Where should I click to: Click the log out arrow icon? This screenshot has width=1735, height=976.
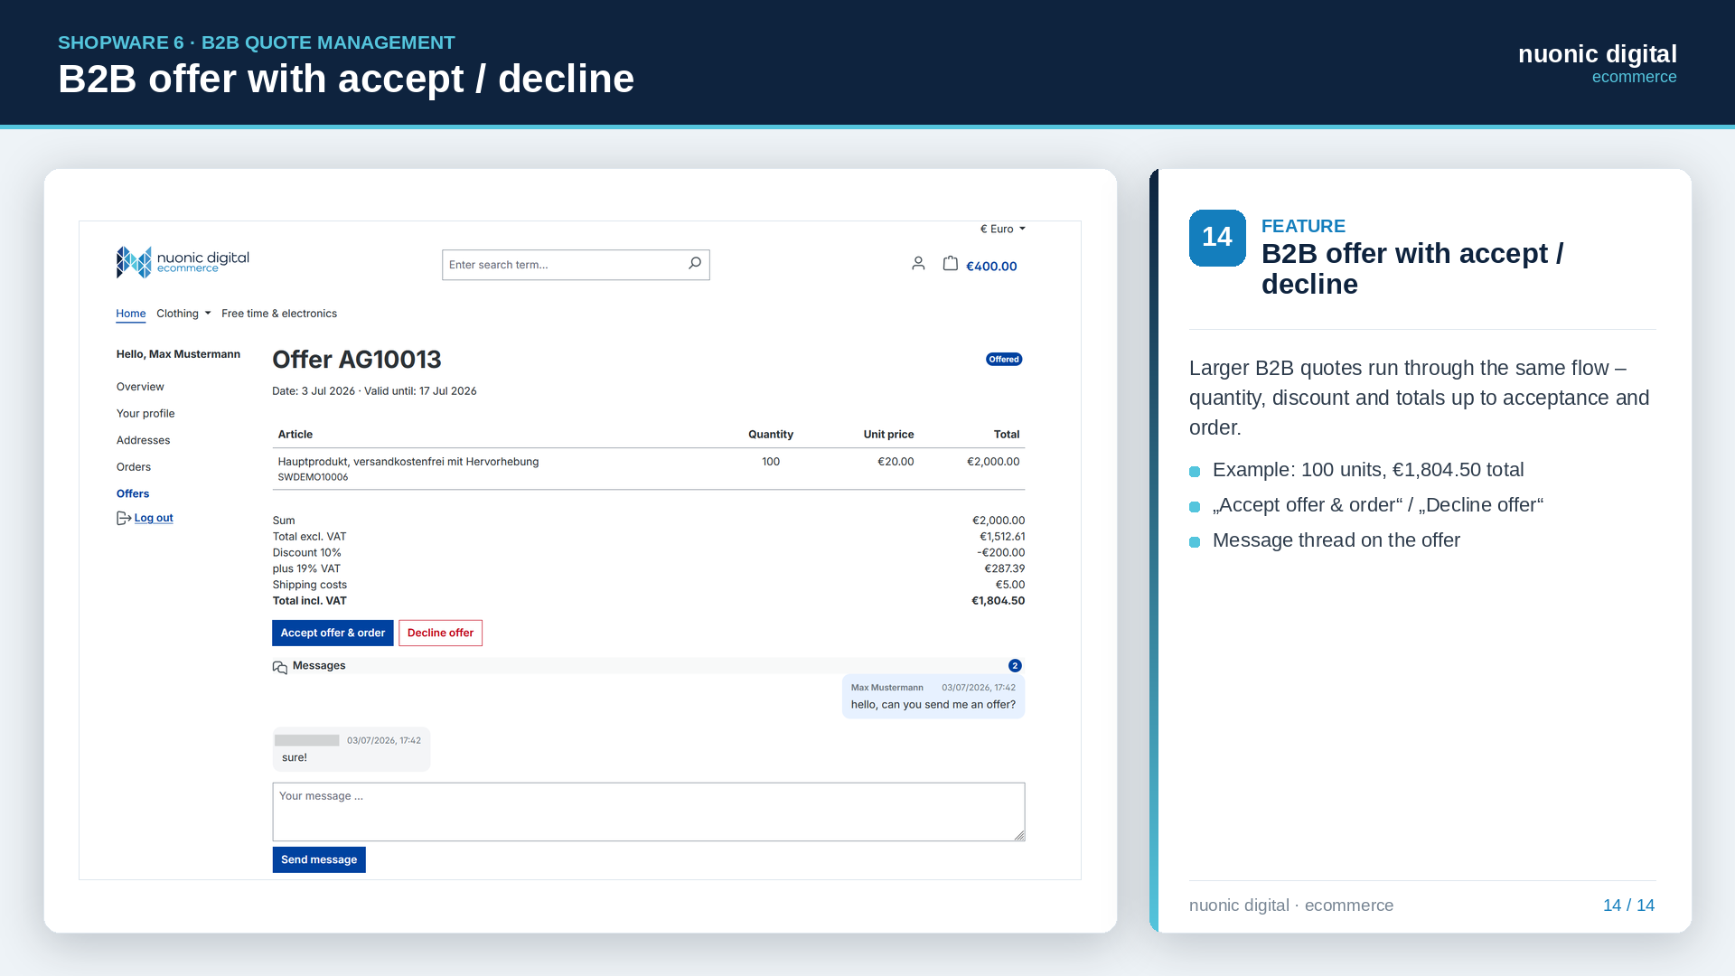click(124, 518)
